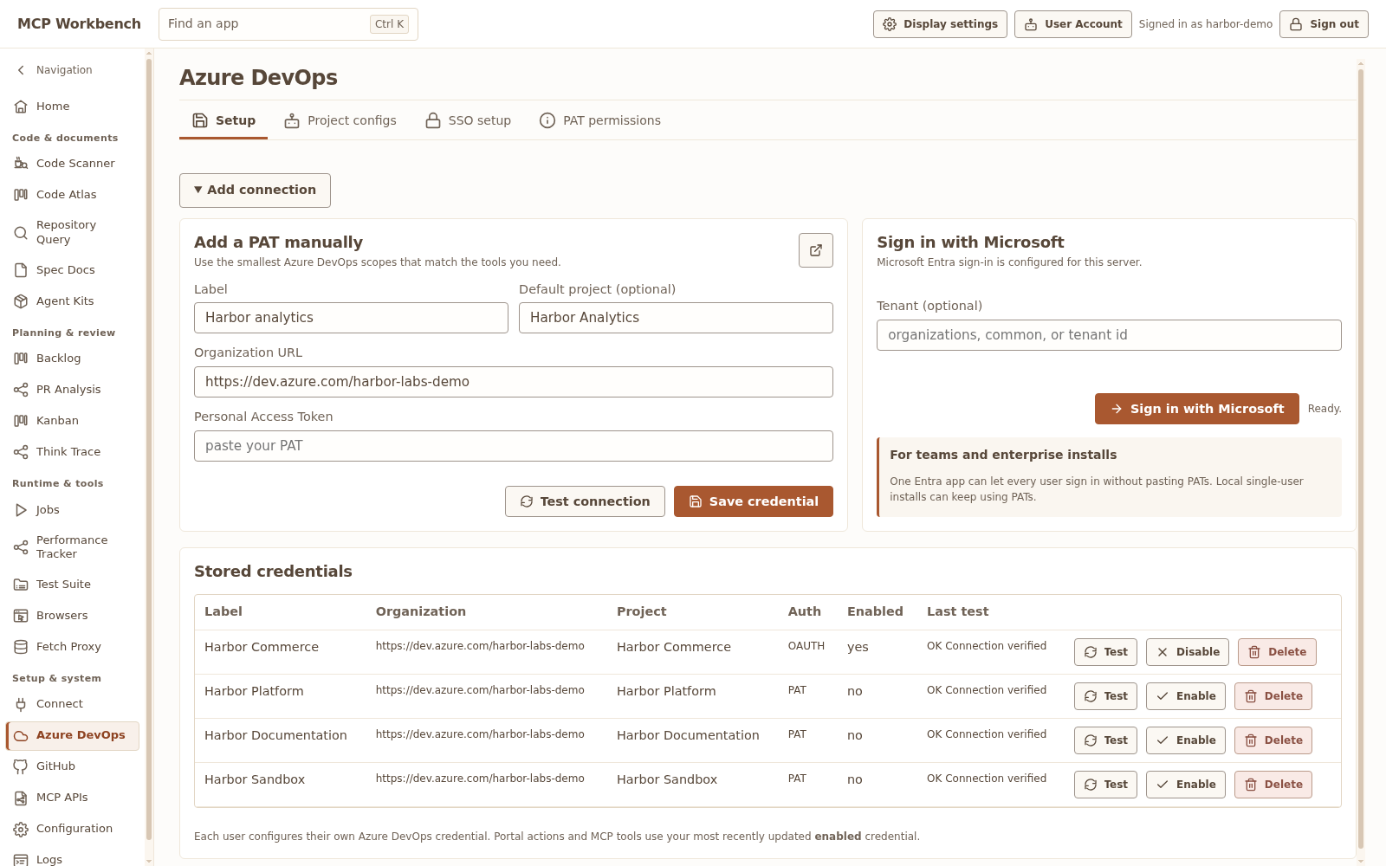Click the Find an app search box
Image resolution: width=1386 pixels, height=866 pixels.
(288, 24)
